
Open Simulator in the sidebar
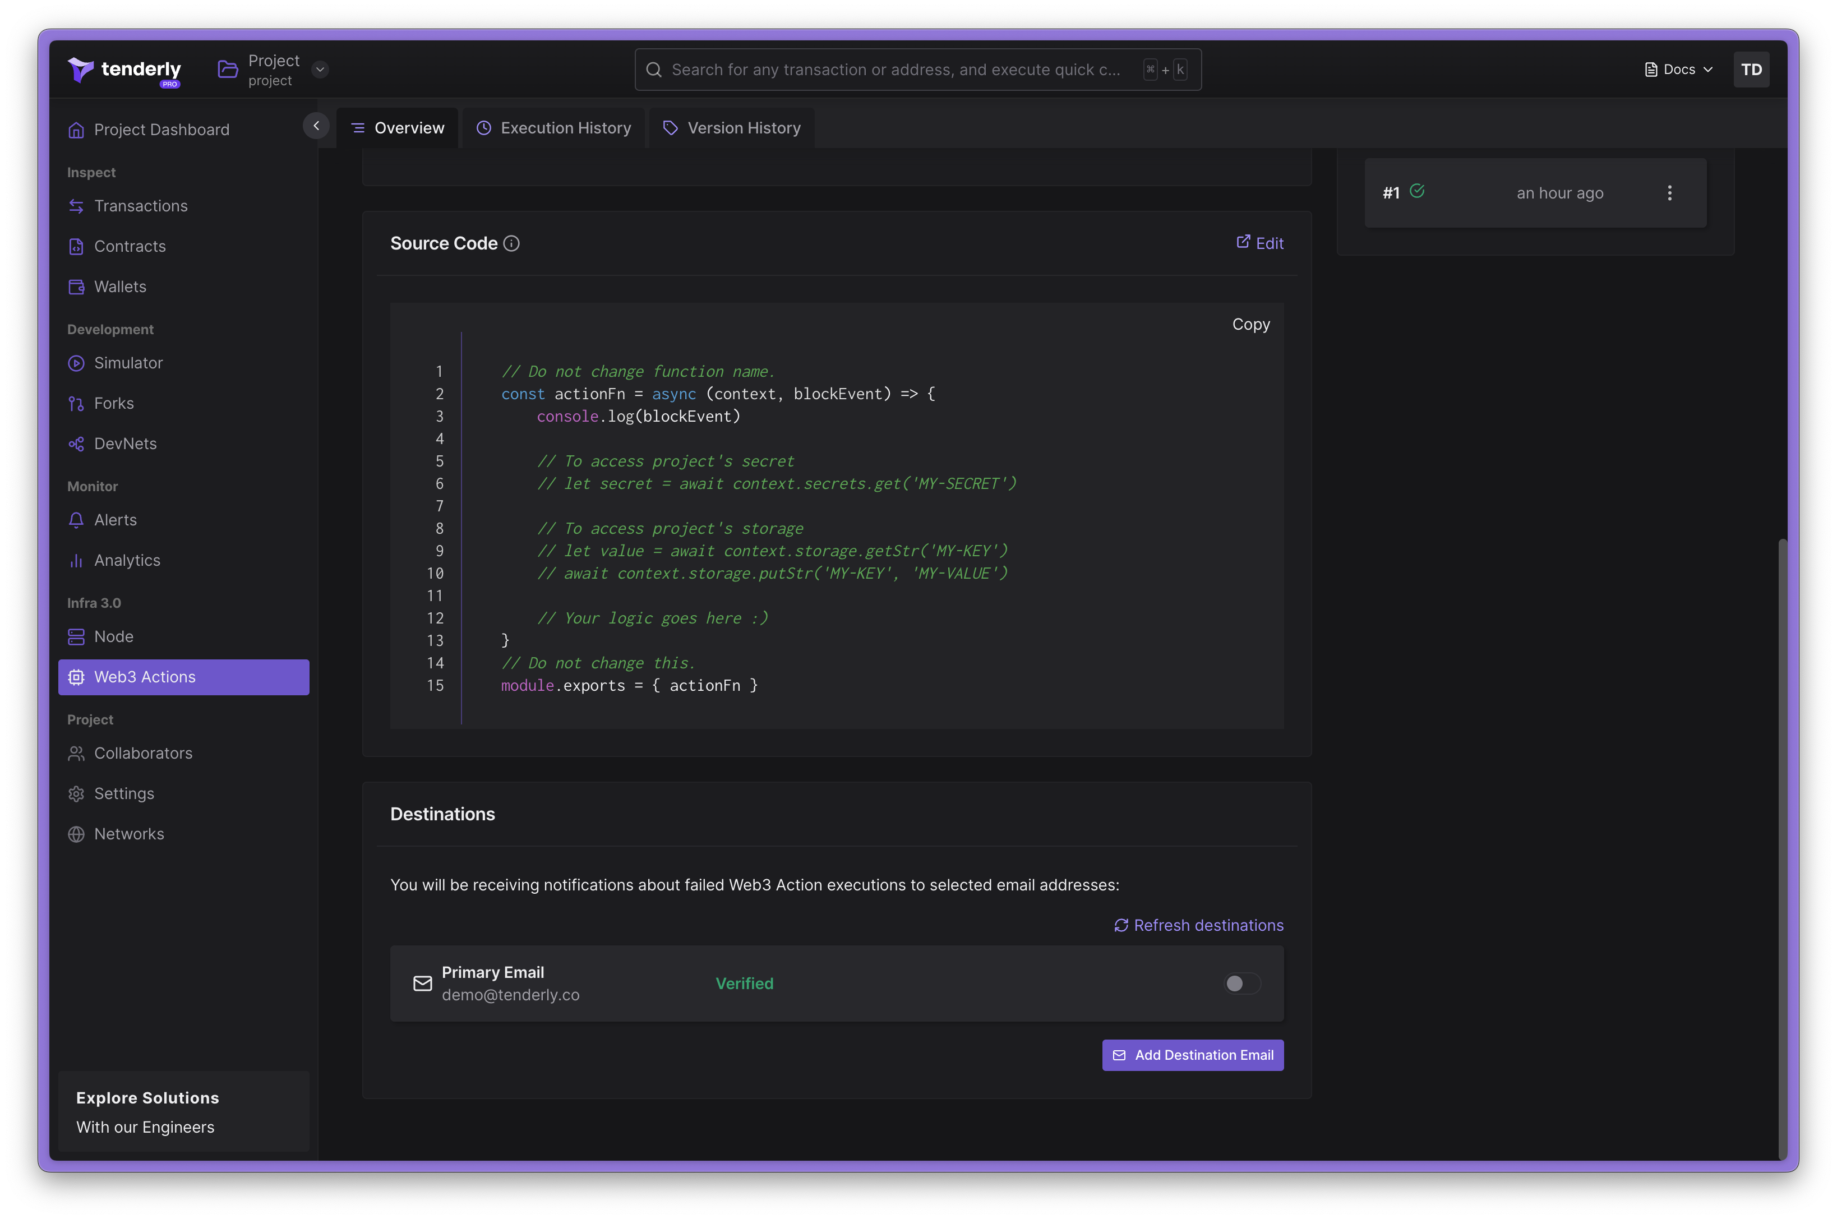coord(183,363)
